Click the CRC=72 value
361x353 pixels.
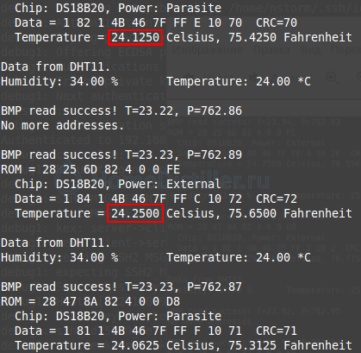pos(277,199)
